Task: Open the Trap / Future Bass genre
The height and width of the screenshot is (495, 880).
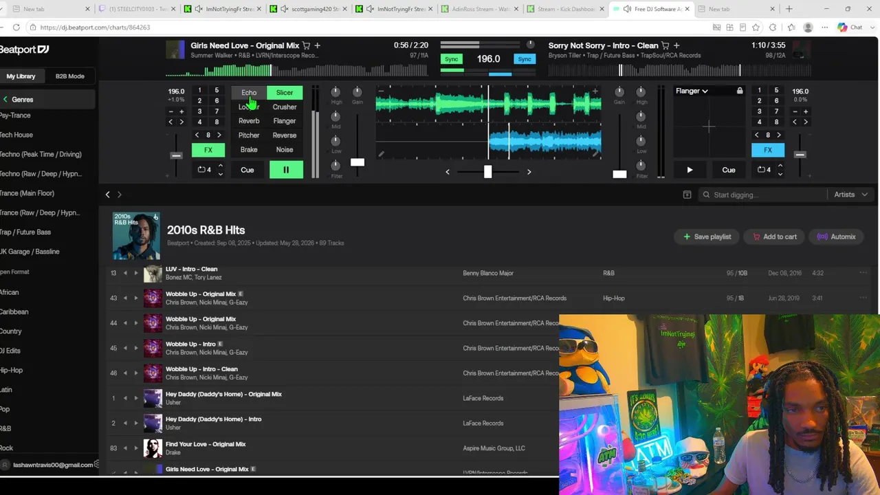Action: (x=25, y=232)
